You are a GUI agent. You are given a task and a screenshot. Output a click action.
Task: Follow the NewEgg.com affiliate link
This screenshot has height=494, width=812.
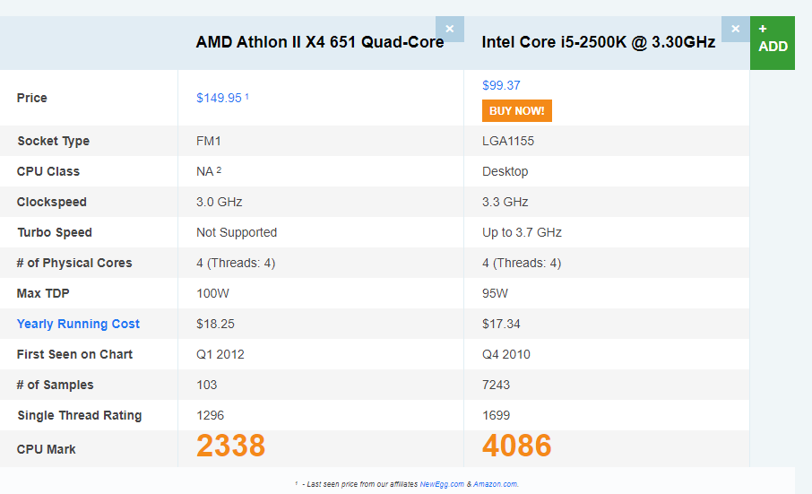(x=442, y=484)
